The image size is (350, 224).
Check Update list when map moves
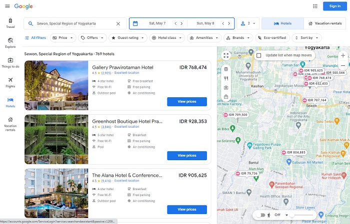point(258,55)
